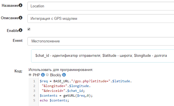Show the PHP help info icon
This screenshot has height=106, width=174.
click(x=43, y=75)
